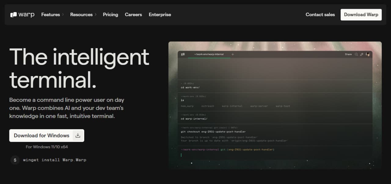Expand the Resources chevron arrow
This screenshot has height=184, width=391.
click(95, 15)
